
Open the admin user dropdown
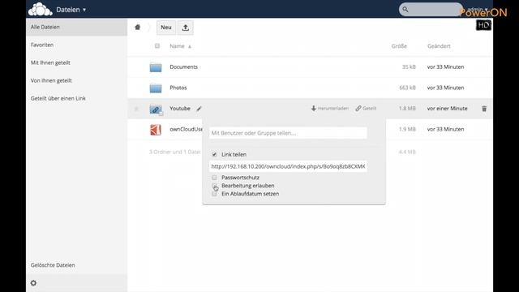pyautogui.click(x=478, y=9)
